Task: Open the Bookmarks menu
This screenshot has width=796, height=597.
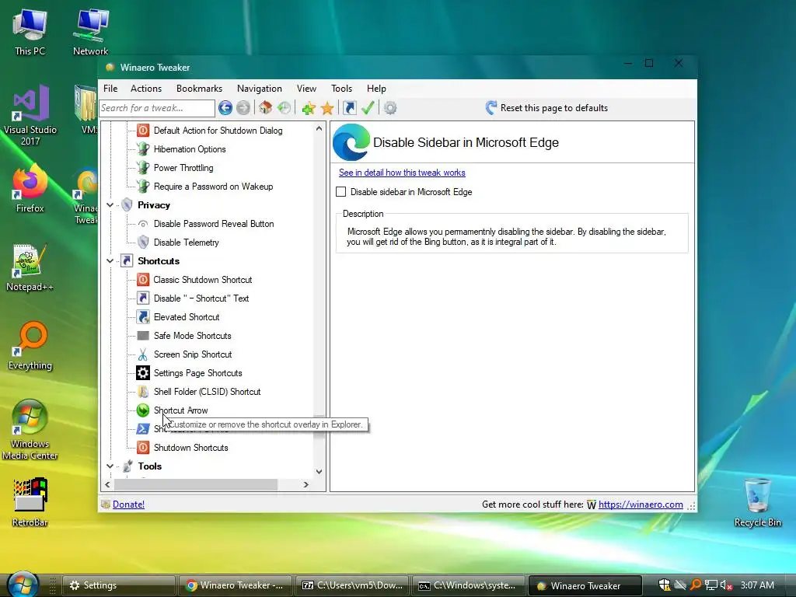Action: tap(200, 89)
